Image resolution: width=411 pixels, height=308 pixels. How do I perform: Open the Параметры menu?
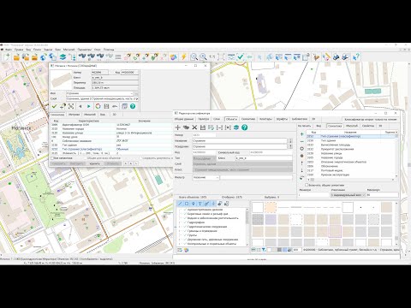pyautogui.click(x=85, y=50)
